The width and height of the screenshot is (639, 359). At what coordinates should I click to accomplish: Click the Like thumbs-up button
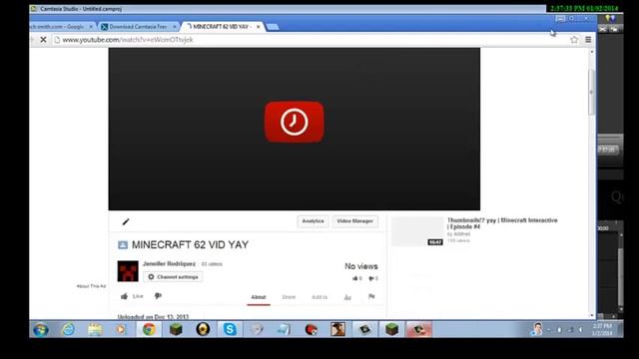pyautogui.click(x=132, y=296)
